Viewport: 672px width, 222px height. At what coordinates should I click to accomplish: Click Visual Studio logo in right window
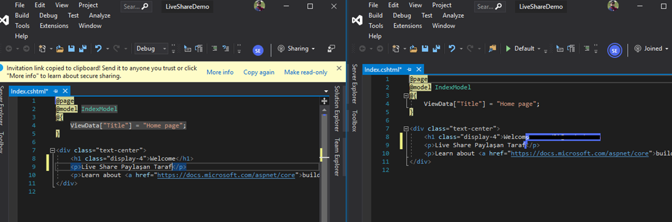tap(357, 20)
